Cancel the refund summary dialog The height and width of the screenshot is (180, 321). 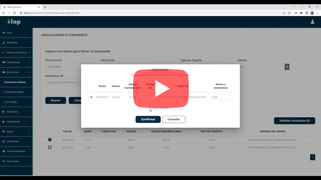click(x=174, y=119)
